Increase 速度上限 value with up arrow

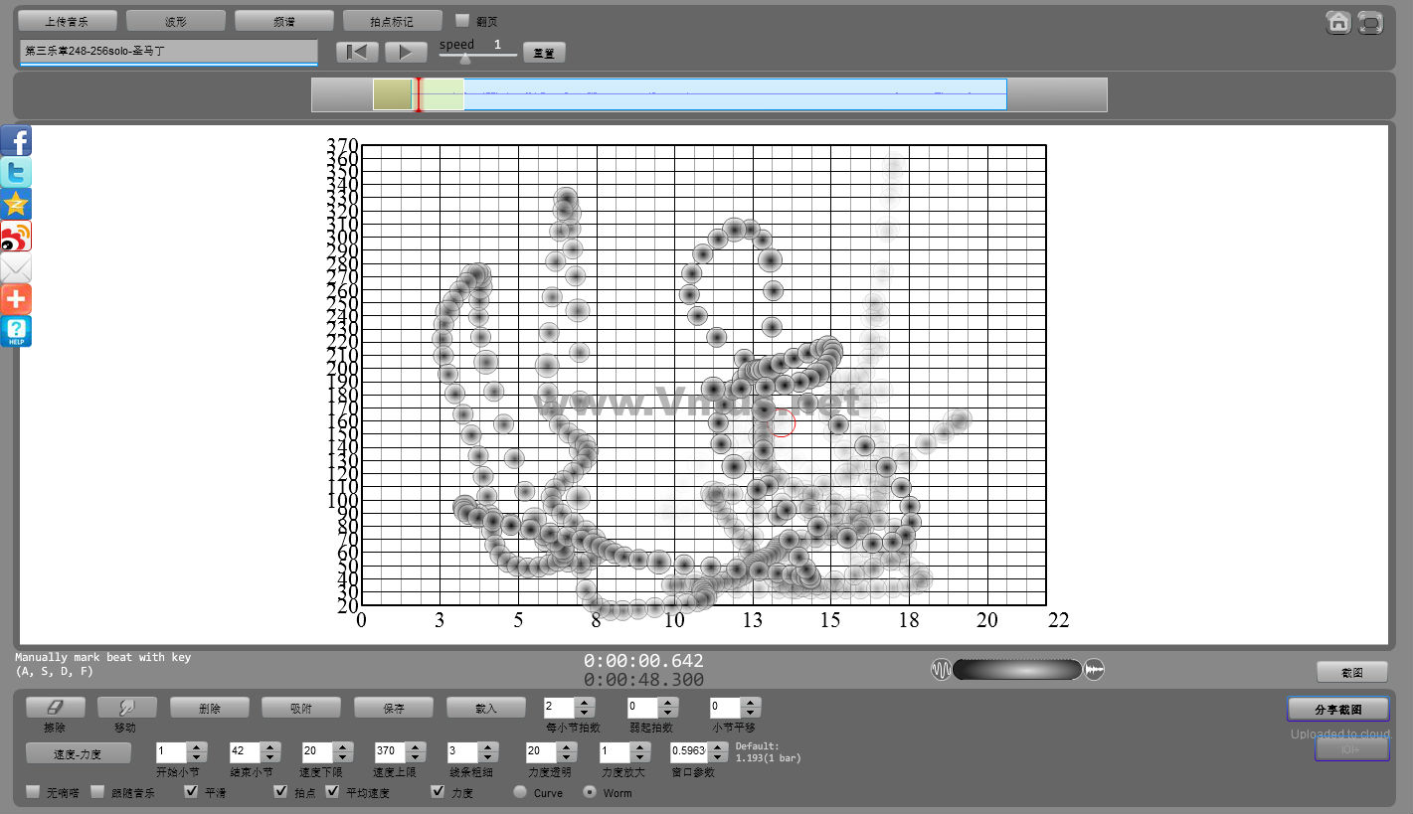[414, 746]
